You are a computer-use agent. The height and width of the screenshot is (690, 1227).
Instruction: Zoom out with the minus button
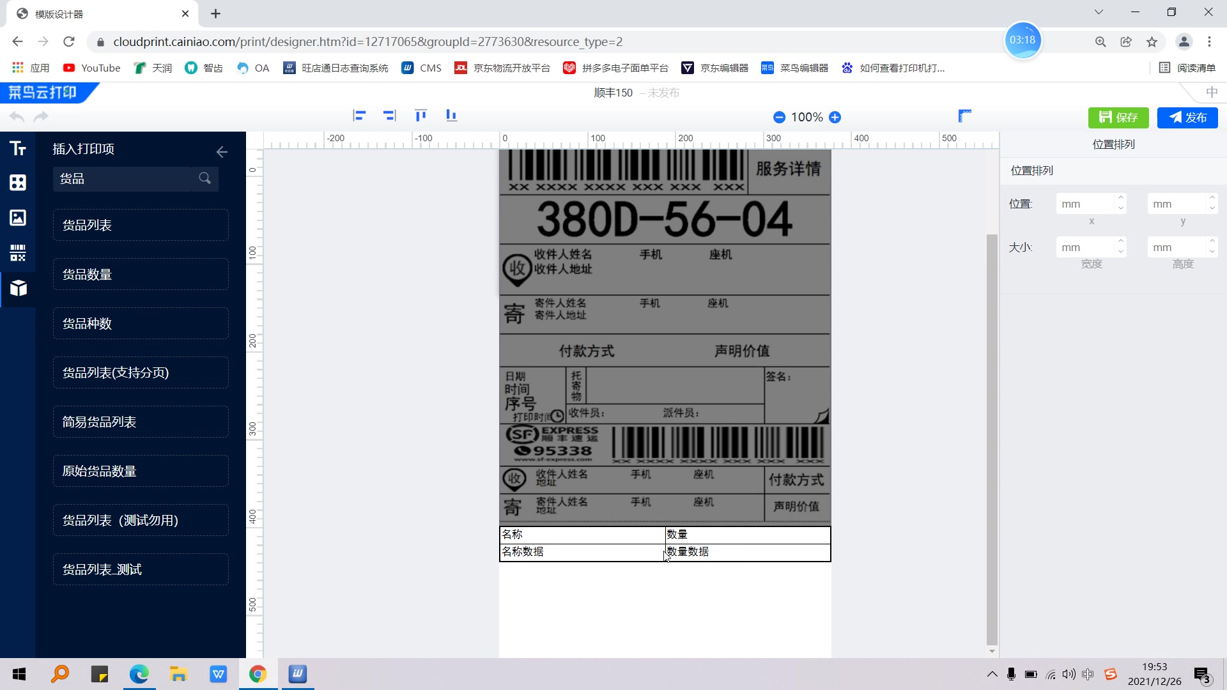[779, 118]
